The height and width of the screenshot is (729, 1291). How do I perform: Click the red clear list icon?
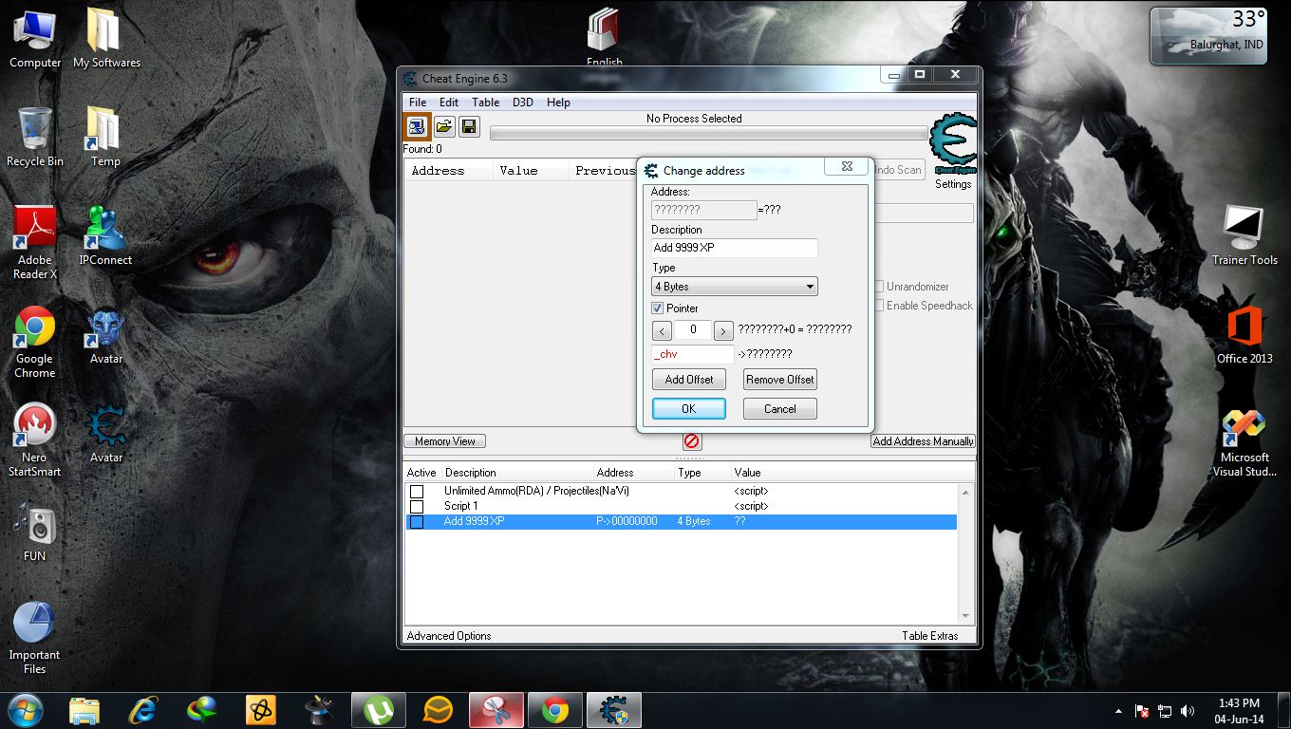coord(692,441)
